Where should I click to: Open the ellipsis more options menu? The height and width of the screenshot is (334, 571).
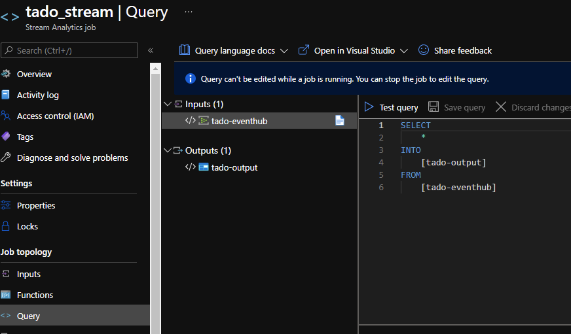click(189, 12)
